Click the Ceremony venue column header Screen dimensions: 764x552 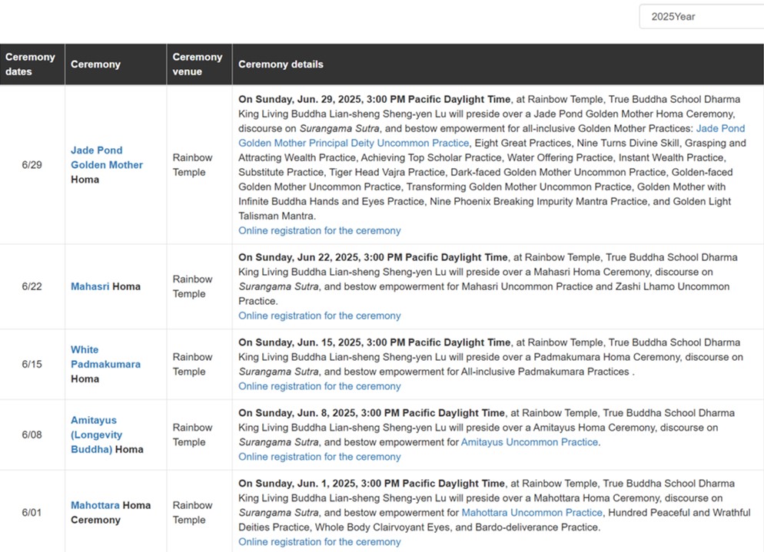coord(199,64)
